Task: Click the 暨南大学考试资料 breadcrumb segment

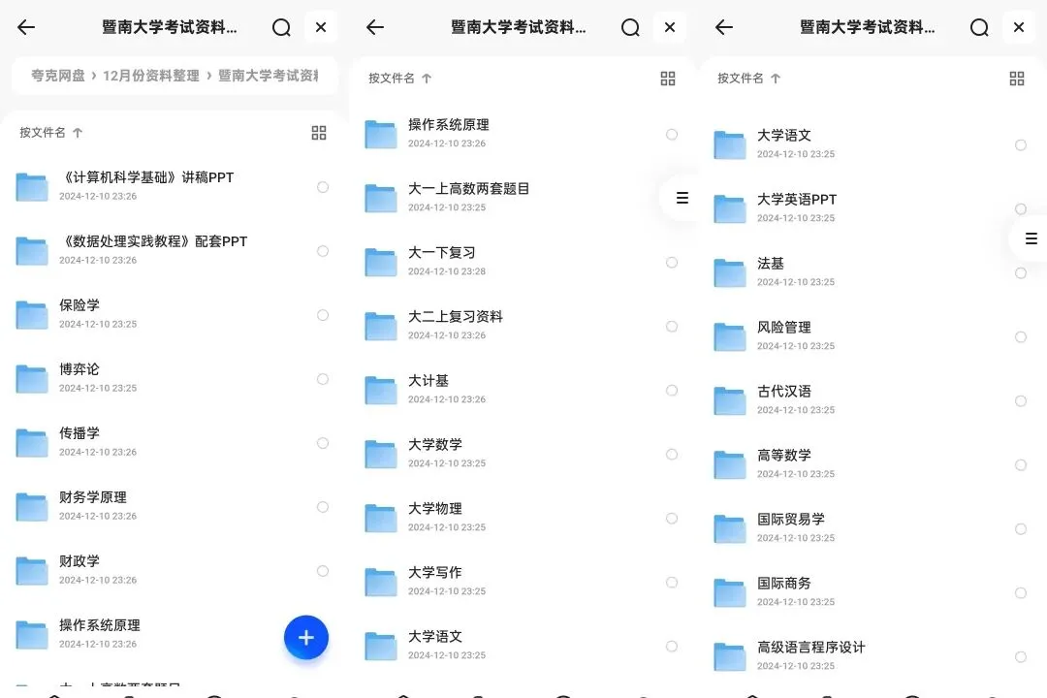Action: (269, 76)
